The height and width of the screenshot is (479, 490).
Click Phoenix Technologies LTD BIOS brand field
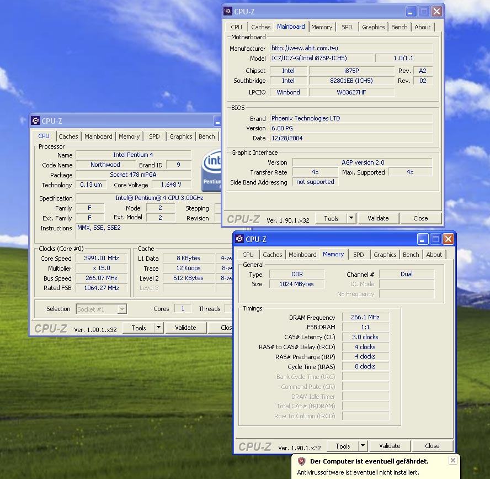click(351, 118)
